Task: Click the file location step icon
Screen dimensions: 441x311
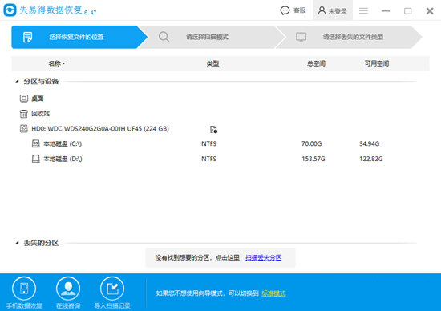Action: [27, 37]
